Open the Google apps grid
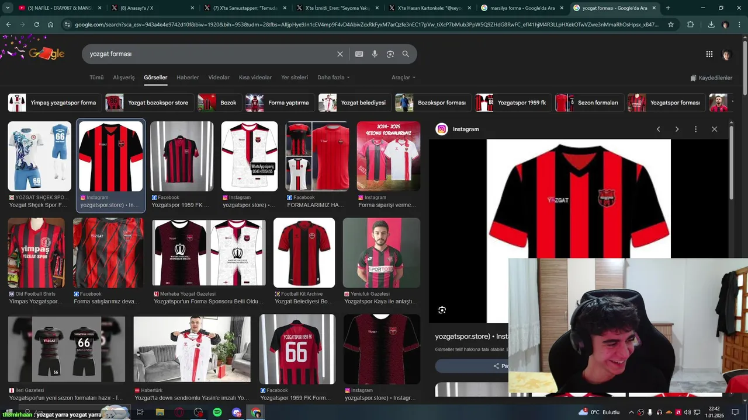 (709, 54)
